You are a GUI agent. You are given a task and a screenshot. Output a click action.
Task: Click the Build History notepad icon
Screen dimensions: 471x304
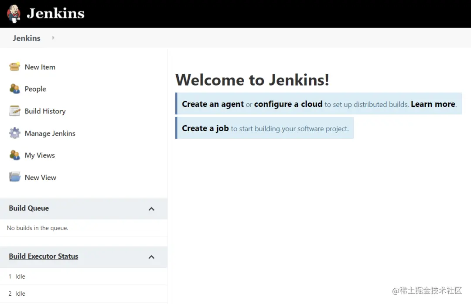coord(15,111)
